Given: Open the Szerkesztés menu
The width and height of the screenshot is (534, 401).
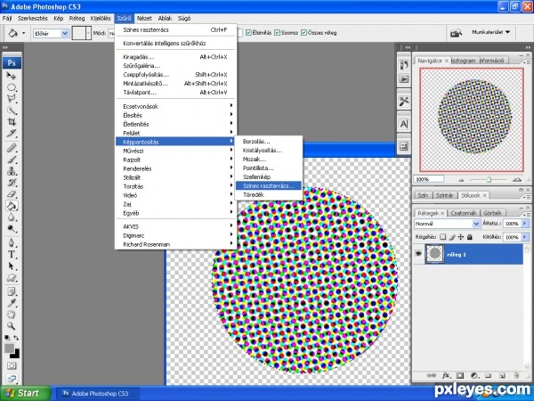Looking at the screenshot, I should pos(33,18).
